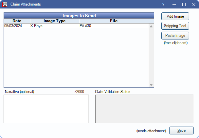
Task: Save and send the attachment
Action: pyautogui.click(x=181, y=130)
